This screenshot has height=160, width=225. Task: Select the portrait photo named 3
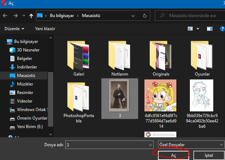point(120,99)
